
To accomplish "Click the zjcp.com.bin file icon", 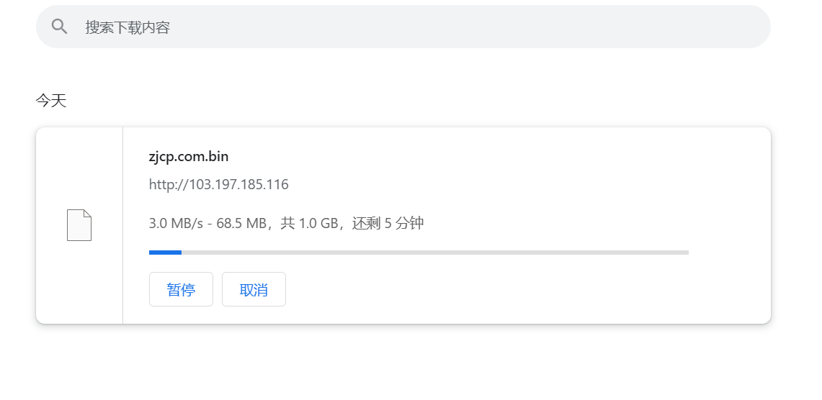I will [x=79, y=225].
